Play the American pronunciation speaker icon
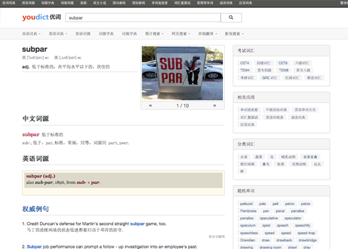348x249 pixels. click(79, 58)
